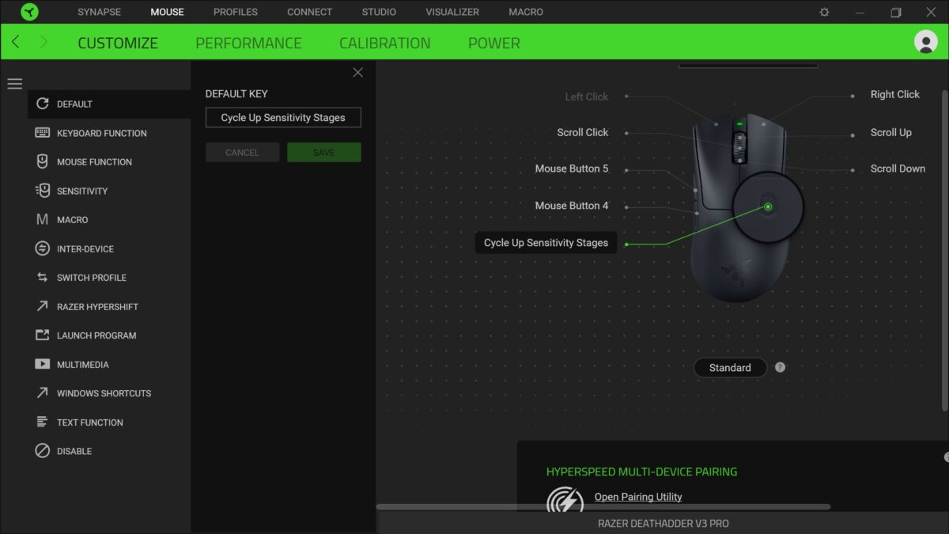Select the Switch Profile arrows icon
The height and width of the screenshot is (534, 949).
pyautogui.click(x=43, y=278)
